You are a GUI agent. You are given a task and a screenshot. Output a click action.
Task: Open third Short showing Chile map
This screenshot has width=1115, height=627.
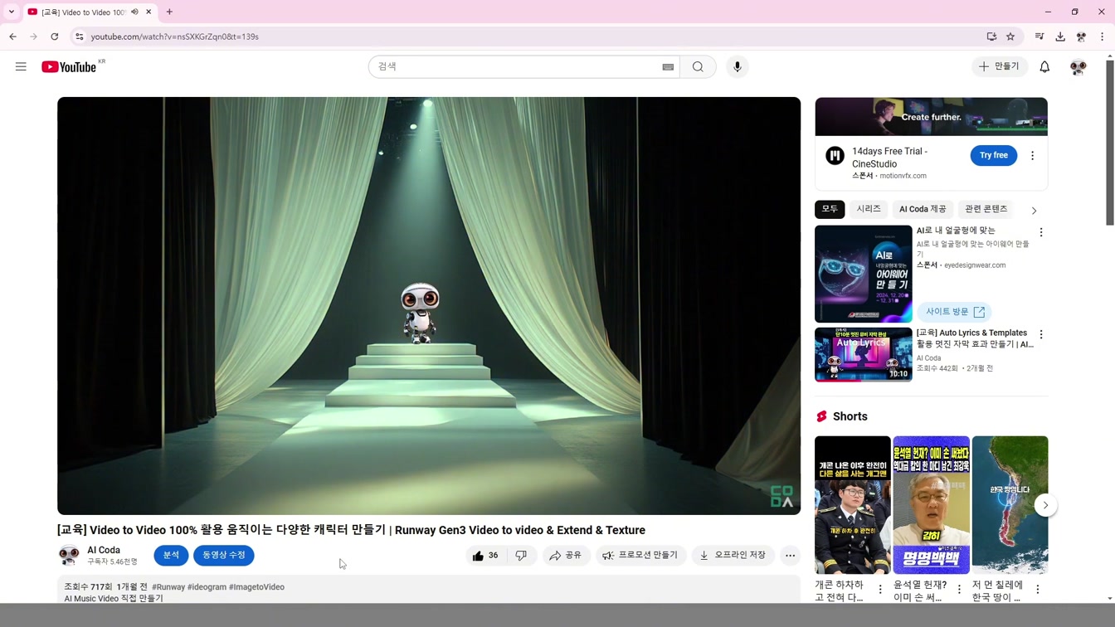pos(1010,505)
